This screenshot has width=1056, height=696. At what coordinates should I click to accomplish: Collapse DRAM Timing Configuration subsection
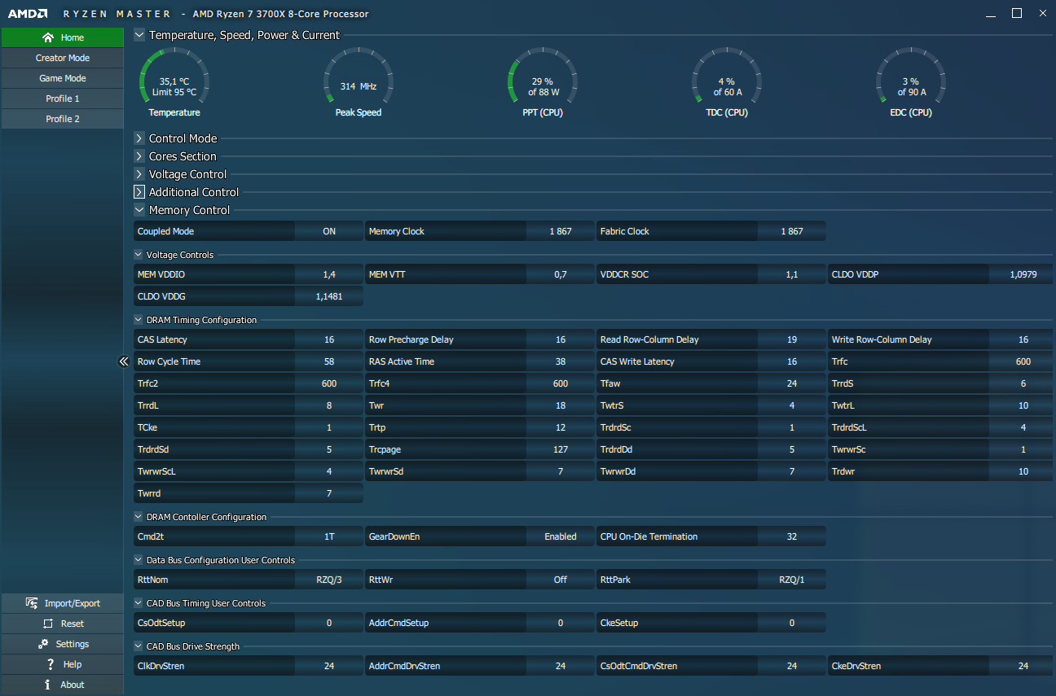click(139, 320)
